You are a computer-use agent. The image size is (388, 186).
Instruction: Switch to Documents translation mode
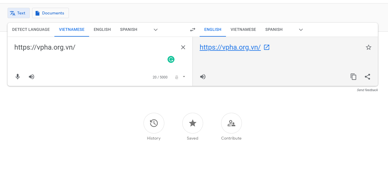pyautogui.click(x=50, y=13)
